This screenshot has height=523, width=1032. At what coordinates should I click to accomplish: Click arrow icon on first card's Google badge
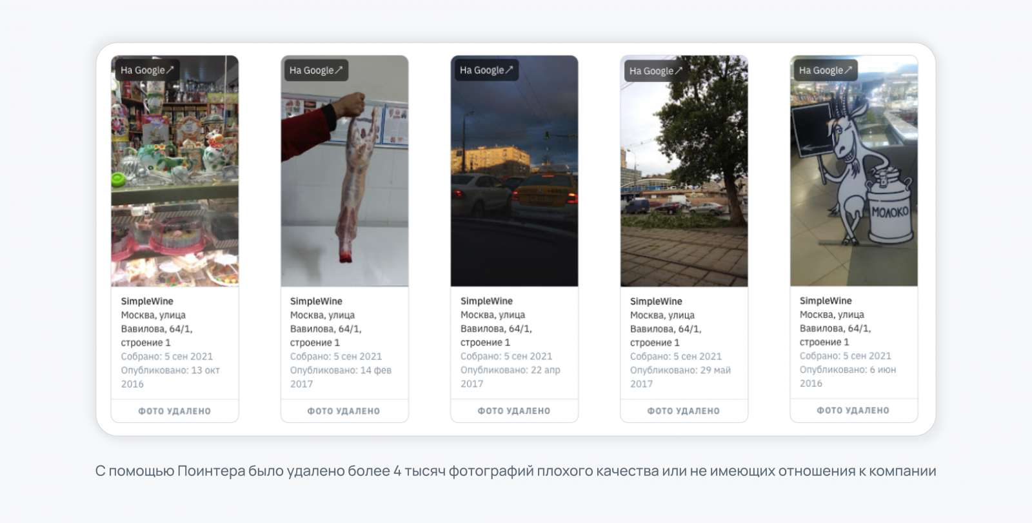click(170, 70)
